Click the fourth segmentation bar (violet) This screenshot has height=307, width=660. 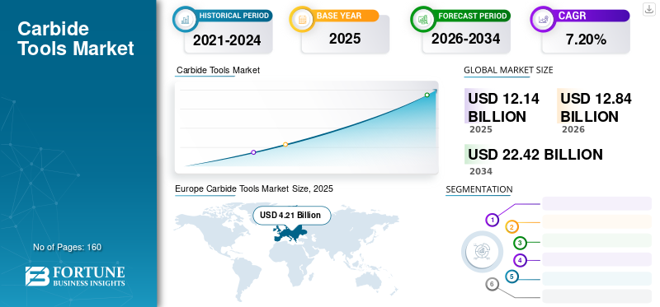coord(596,259)
